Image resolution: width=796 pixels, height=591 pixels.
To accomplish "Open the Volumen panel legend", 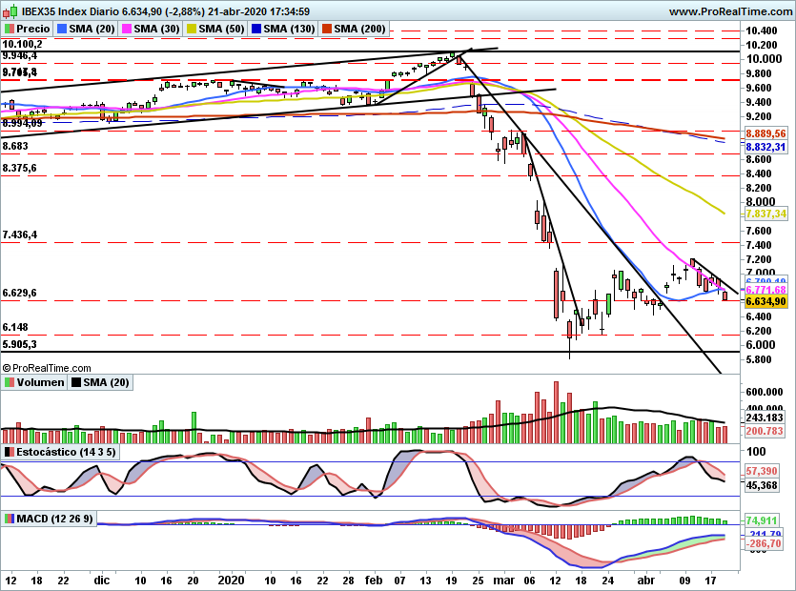I will 34,382.
